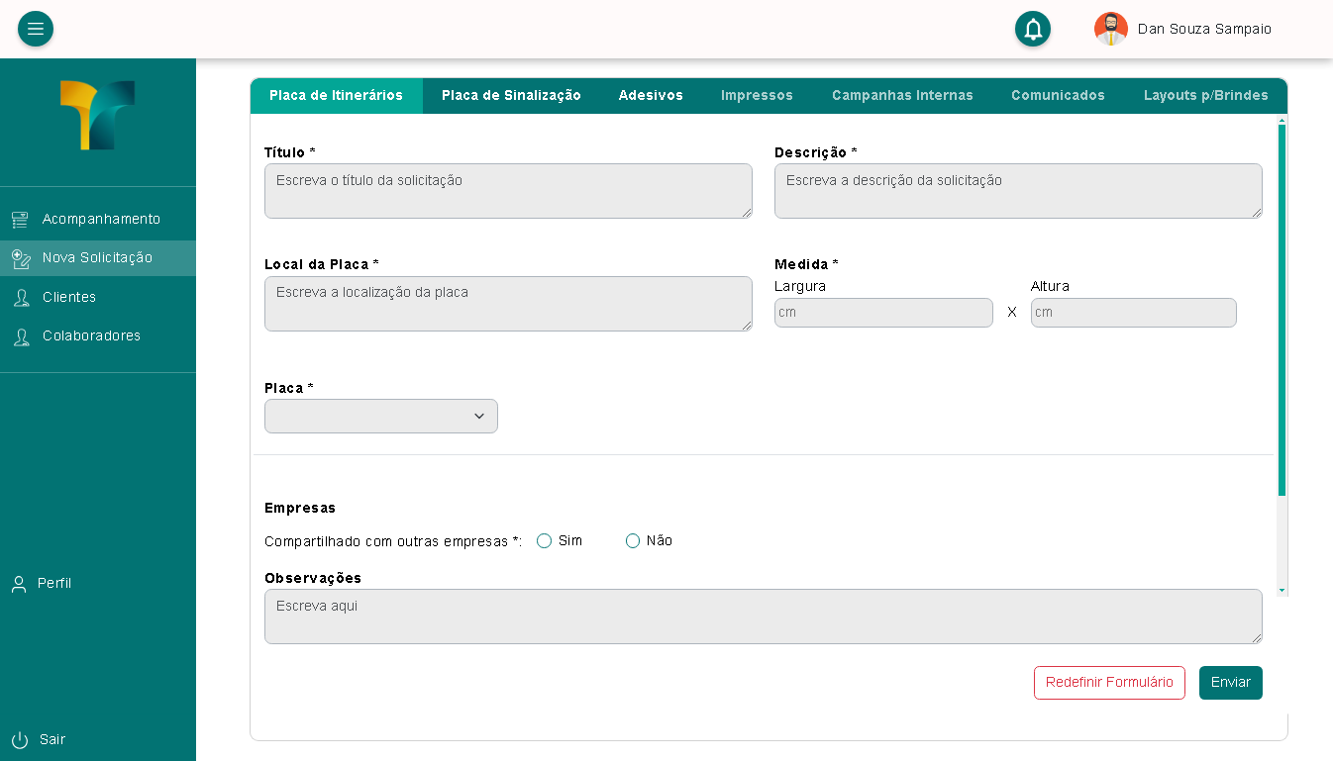Focus the Título text area
The width and height of the screenshot is (1333, 761).
[508, 191]
